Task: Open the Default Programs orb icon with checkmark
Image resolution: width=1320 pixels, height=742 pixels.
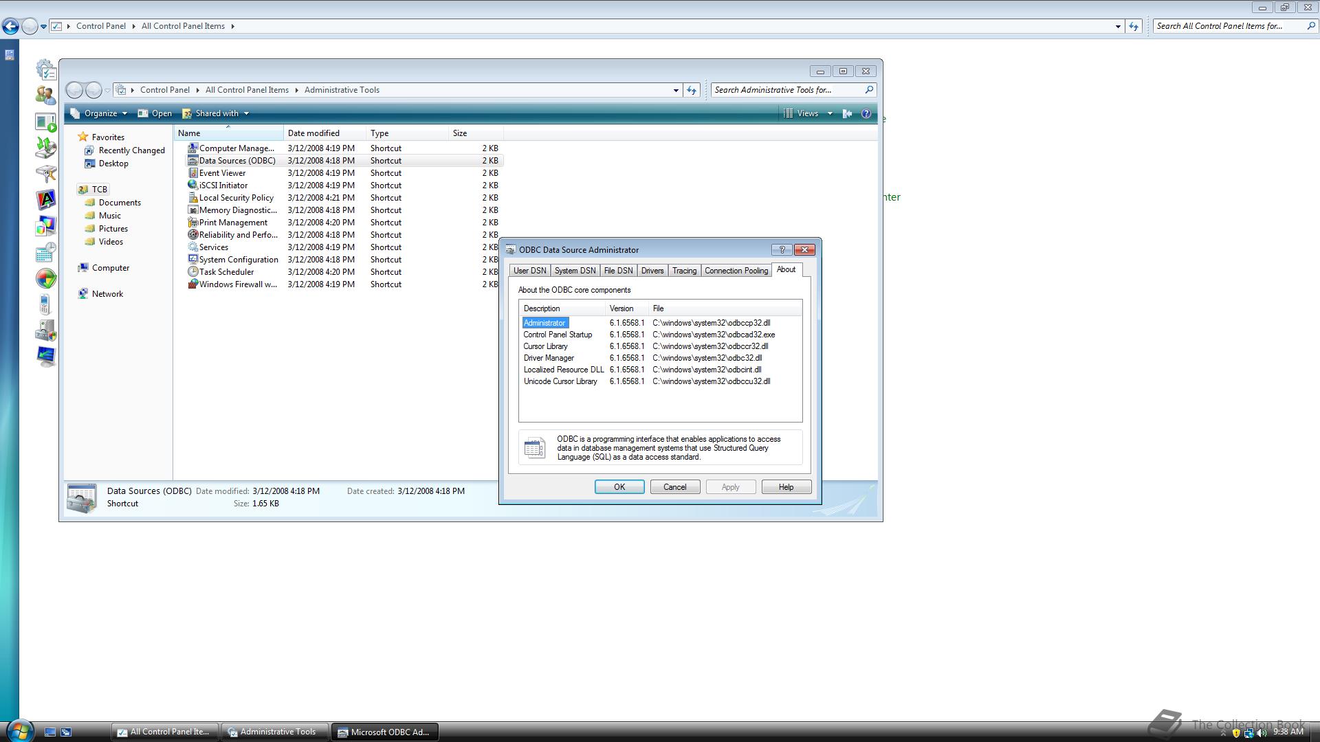Action: point(45,278)
